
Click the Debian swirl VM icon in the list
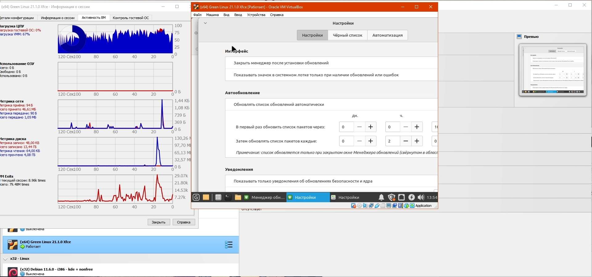[13, 272]
